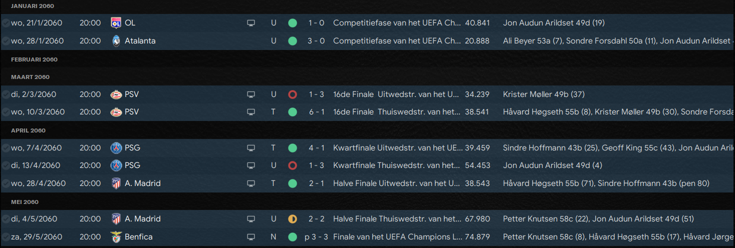The width and height of the screenshot is (735, 248).
Task: Click the TV broadcast icon for the Benfica final
Action: click(251, 237)
